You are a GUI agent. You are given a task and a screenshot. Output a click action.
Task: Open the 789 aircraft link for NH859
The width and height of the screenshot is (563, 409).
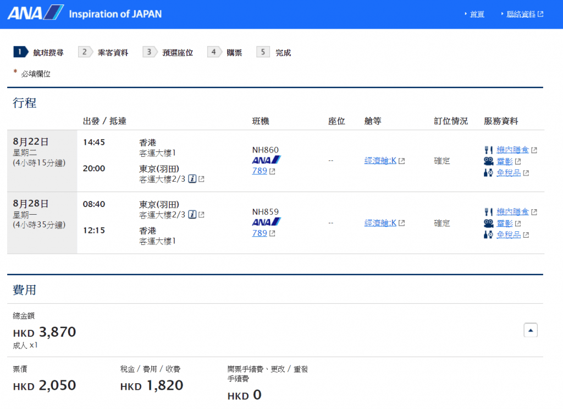point(260,233)
